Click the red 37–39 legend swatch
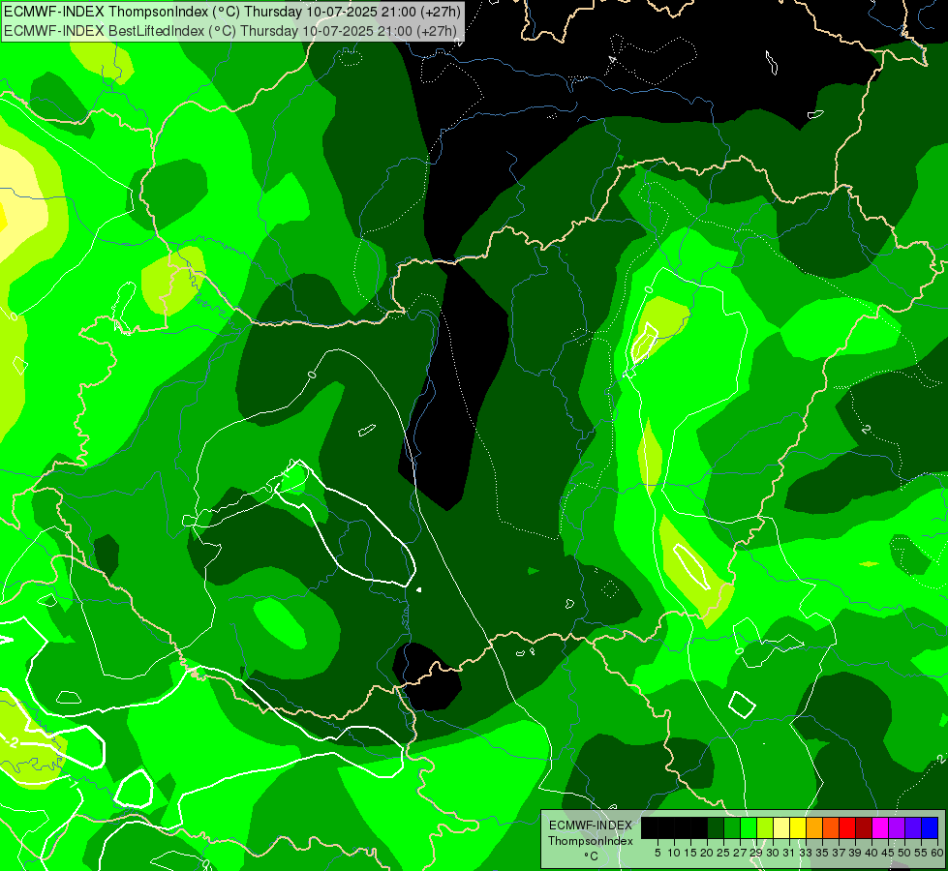 coord(847,828)
